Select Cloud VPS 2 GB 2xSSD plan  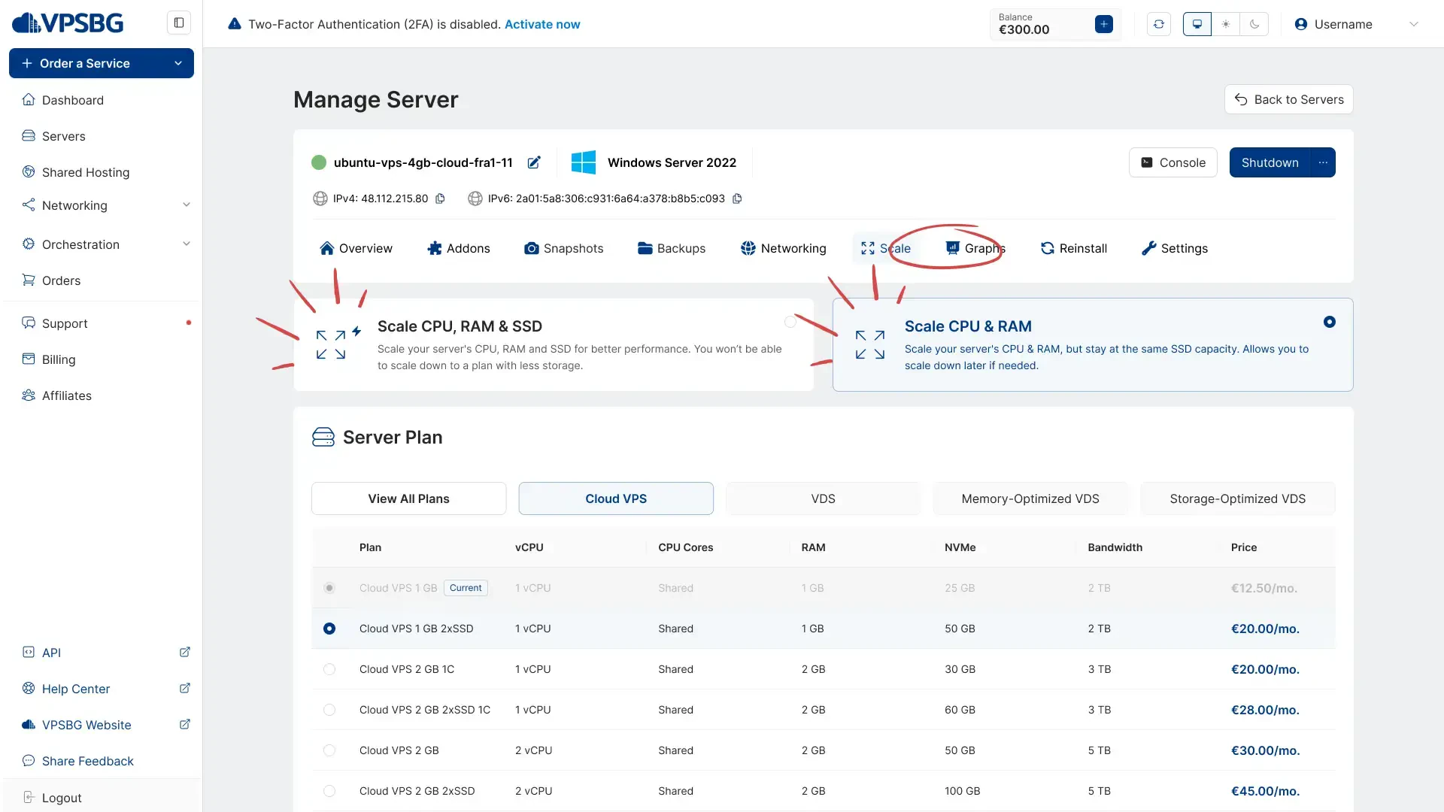(x=329, y=791)
